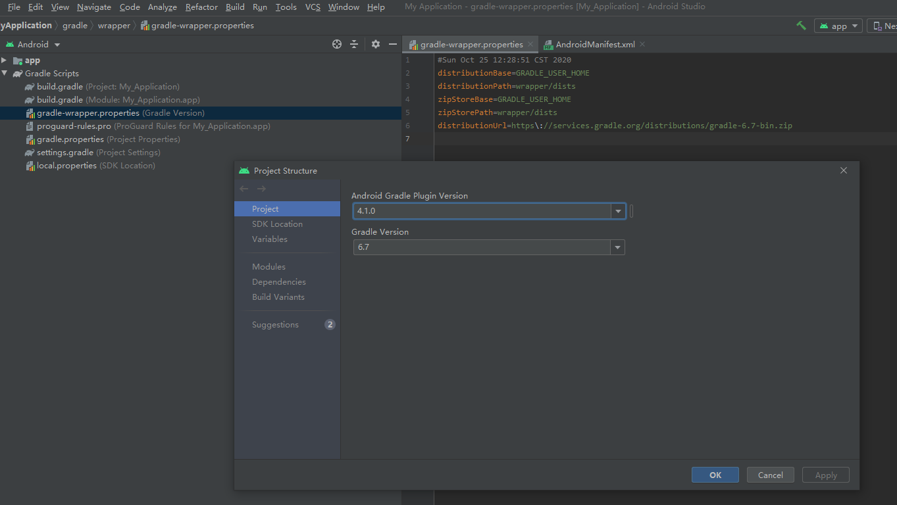Hide the Project panel with minus icon

393,44
